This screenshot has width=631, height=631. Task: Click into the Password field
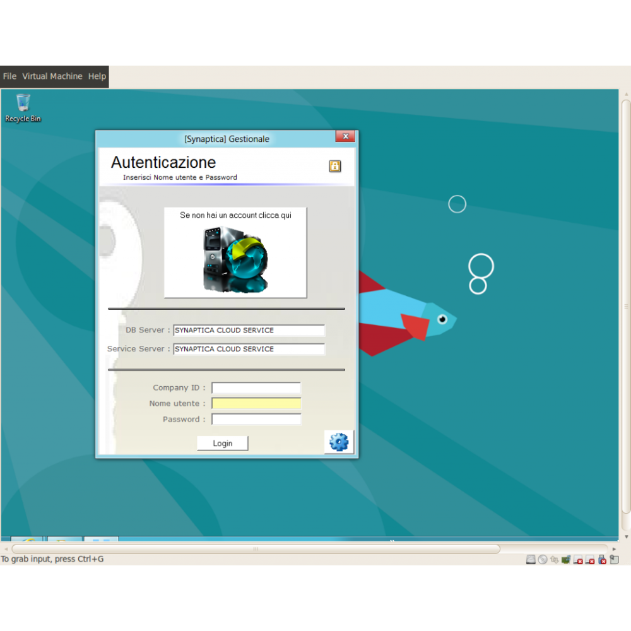tap(256, 420)
